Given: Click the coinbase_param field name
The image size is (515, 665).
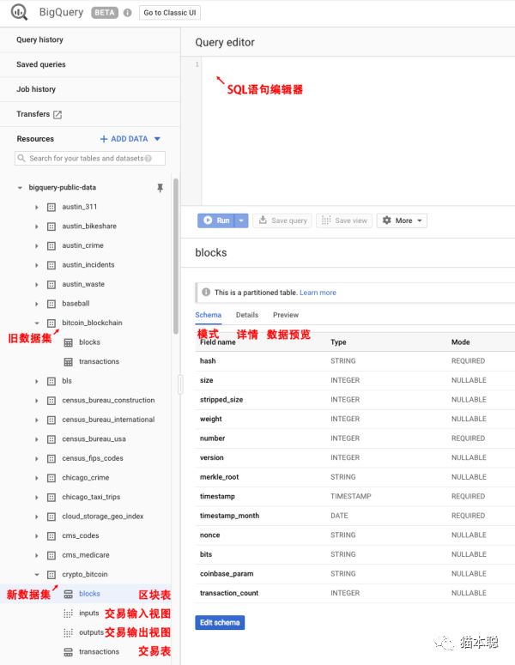Looking at the screenshot, I should pyautogui.click(x=227, y=574).
